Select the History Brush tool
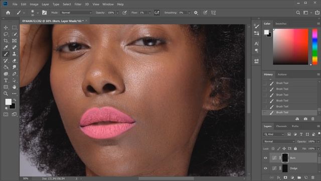 pyautogui.click(x=6, y=60)
